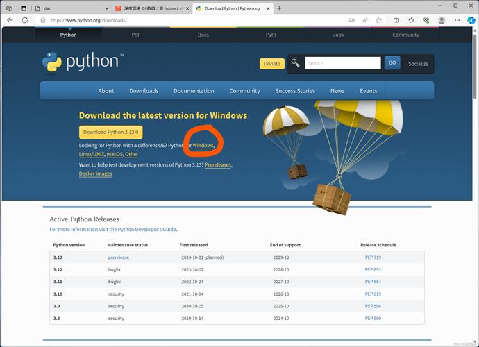Open the tab actions menu icon
This screenshot has width=479, height=347.
[x=24, y=8]
